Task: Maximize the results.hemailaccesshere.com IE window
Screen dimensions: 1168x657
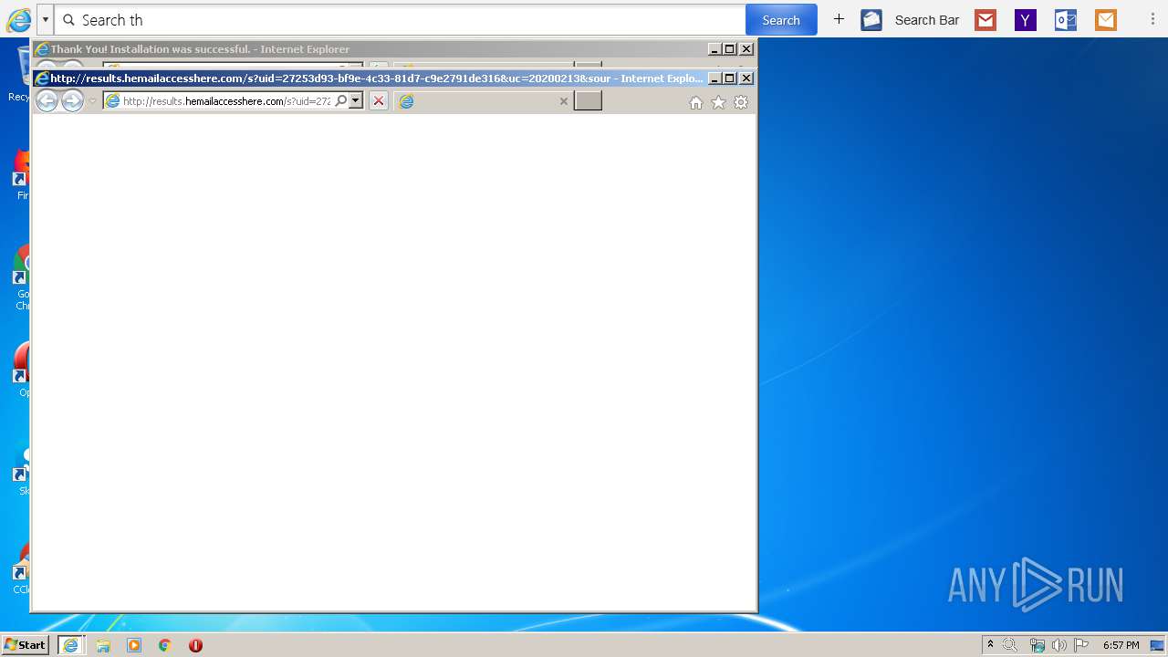Action: pos(730,78)
